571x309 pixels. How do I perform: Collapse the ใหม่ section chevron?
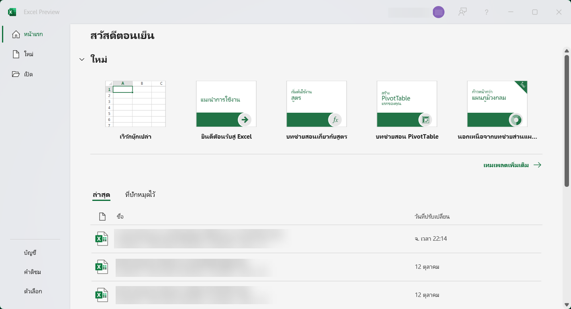pos(82,59)
